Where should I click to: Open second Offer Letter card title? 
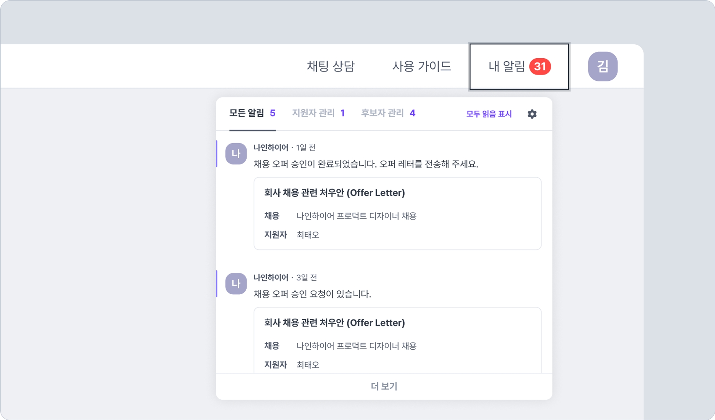[x=334, y=323]
